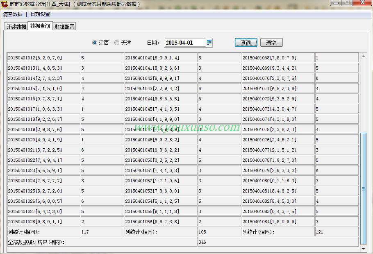
Task: Switch to the 开奖数据 tab
Action: pos(16,27)
